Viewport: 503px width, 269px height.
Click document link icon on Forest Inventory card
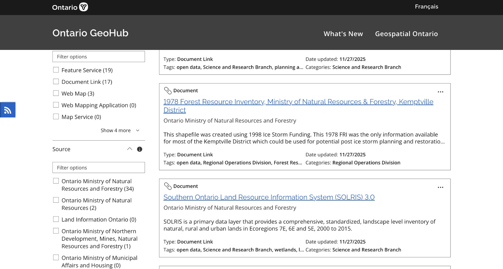[168, 91]
